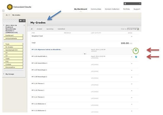Click the flag icon above the course menu
Image resolution: width=163 pixels, height=115 pixels.
21,21
